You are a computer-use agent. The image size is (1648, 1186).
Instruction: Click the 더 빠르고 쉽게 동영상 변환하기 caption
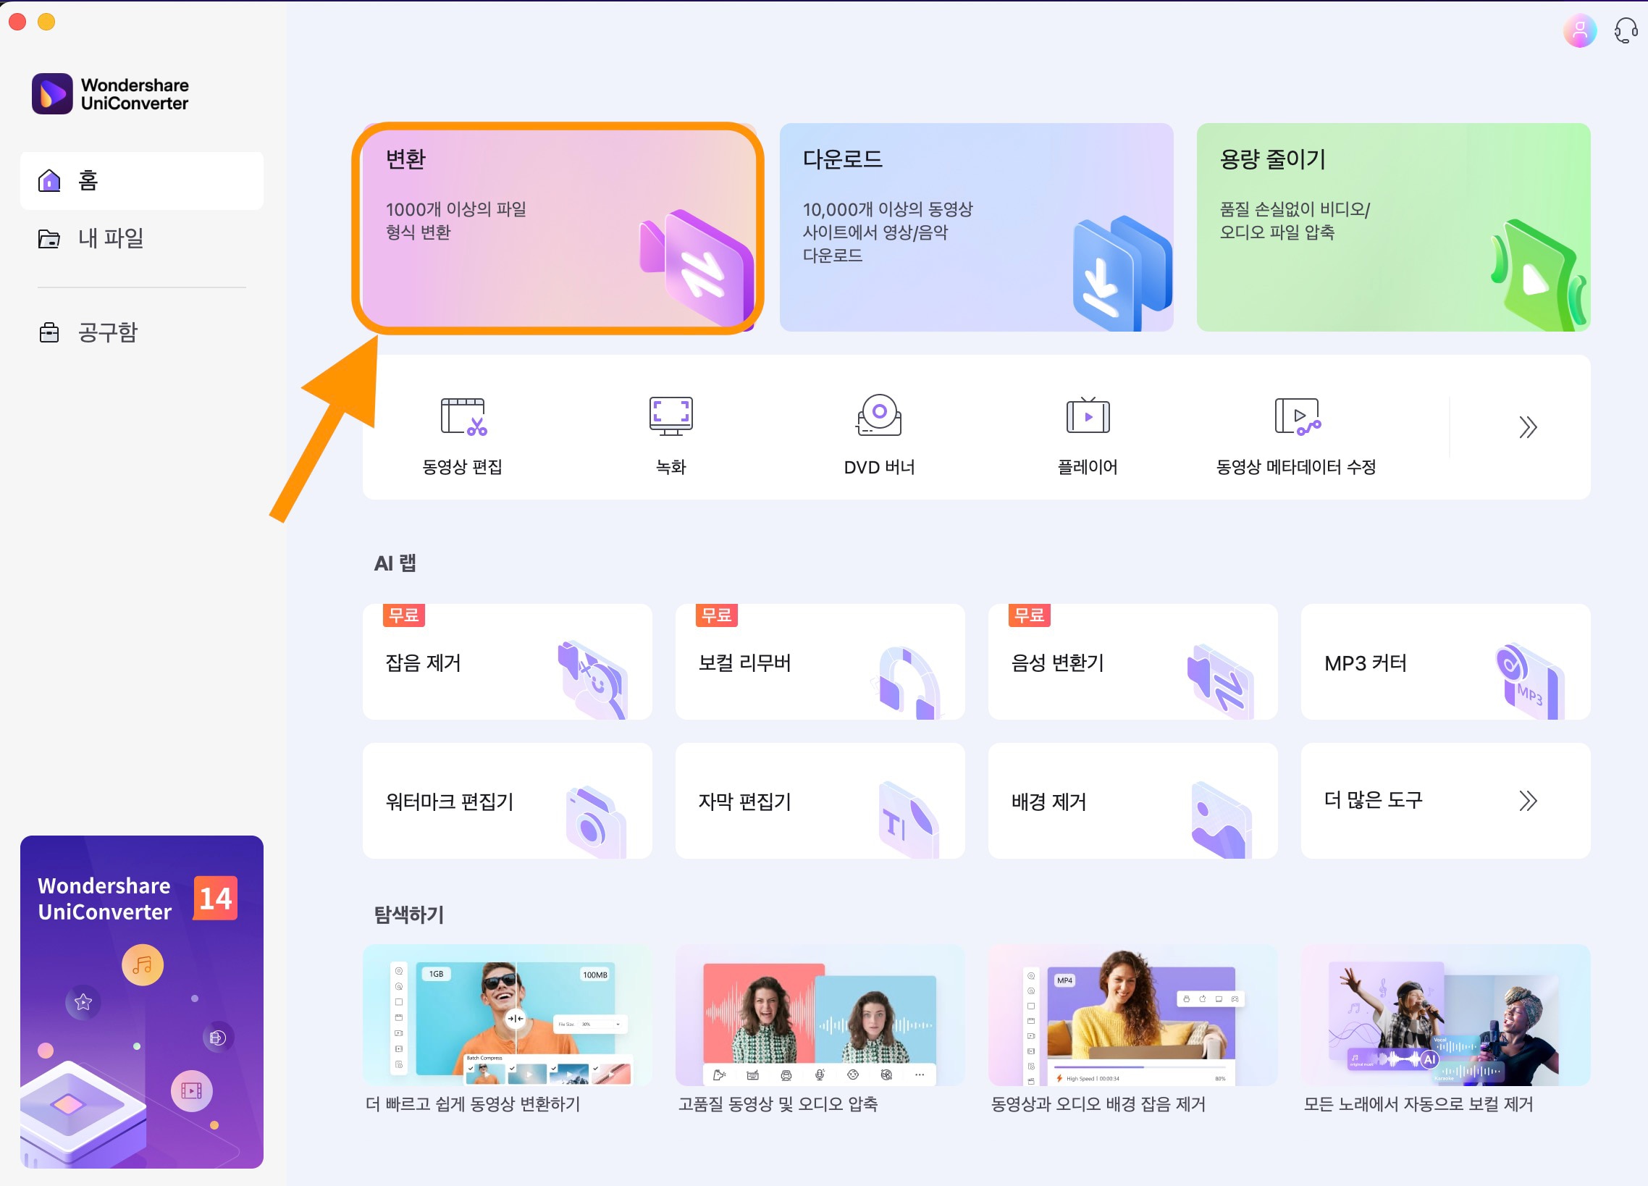pos(472,1105)
